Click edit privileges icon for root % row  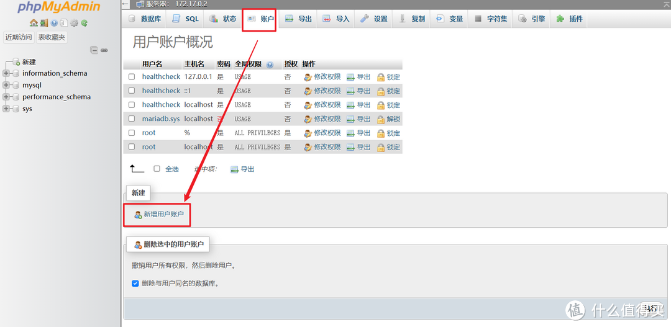(x=308, y=133)
